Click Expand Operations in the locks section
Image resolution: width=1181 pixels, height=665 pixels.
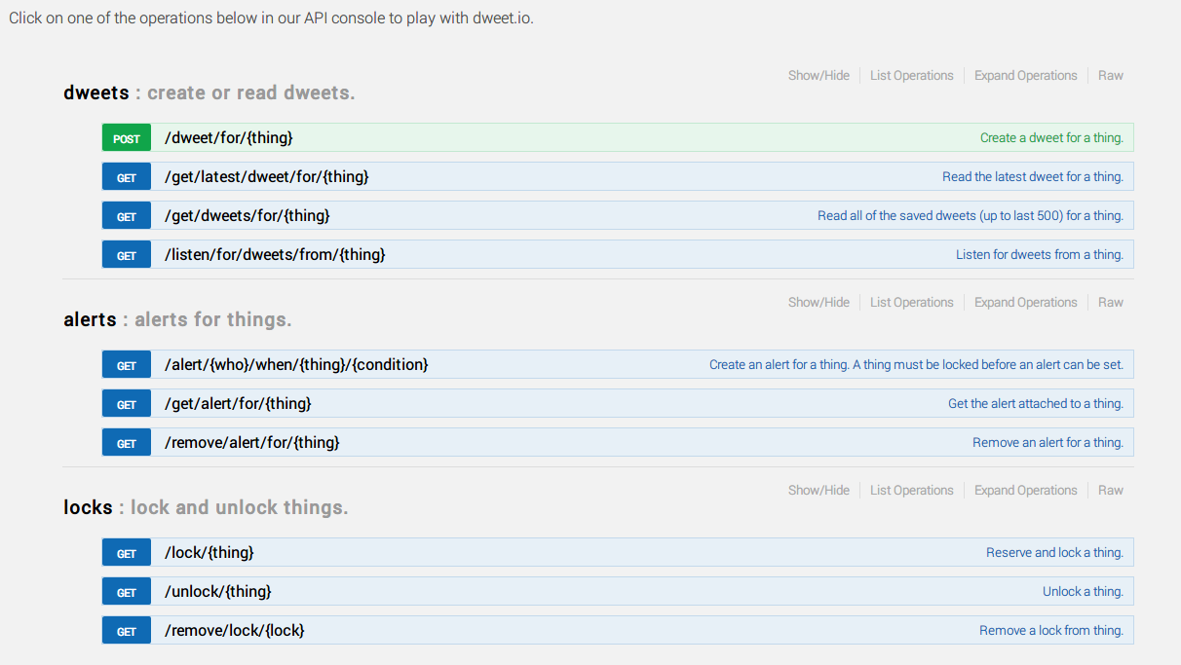pos(1026,490)
